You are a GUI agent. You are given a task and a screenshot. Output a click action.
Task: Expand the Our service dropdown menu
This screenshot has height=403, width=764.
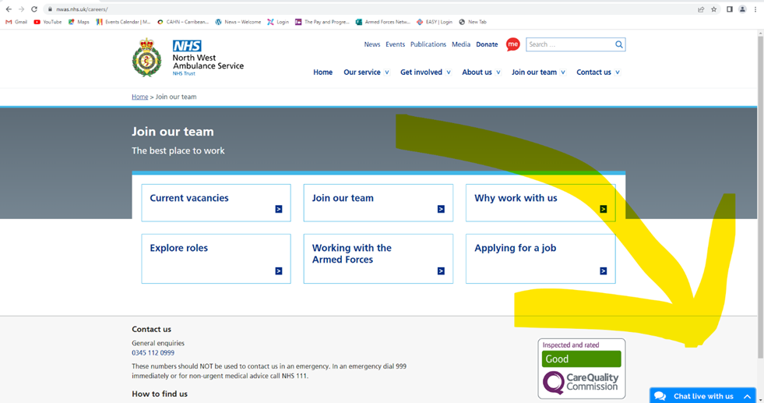point(366,72)
